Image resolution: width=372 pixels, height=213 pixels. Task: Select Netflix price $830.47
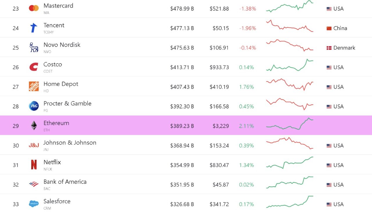(219, 165)
